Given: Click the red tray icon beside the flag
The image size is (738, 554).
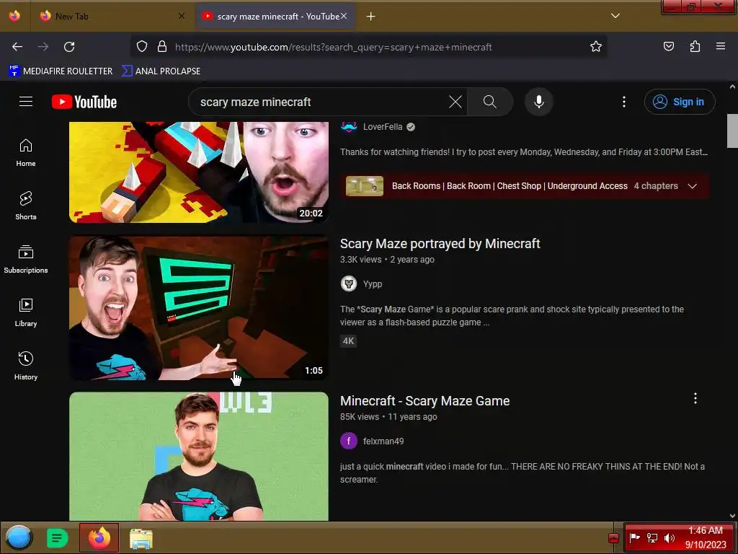Looking at the screenshot, I should pos(614,538).
